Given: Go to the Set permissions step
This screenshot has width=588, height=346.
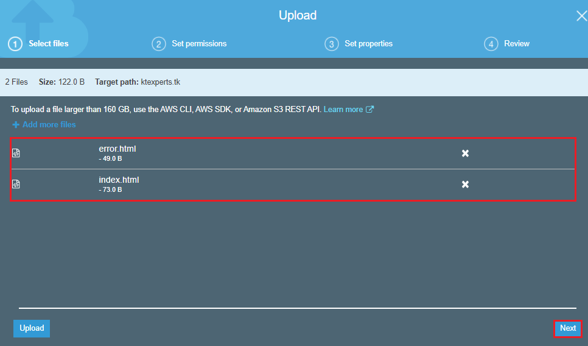Looking at the screenshot, I should click(199, 43).
